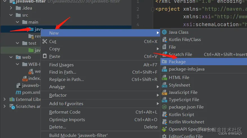Open the New submenu
This screenshot has height=138, width=247.
tap(100, 33)
